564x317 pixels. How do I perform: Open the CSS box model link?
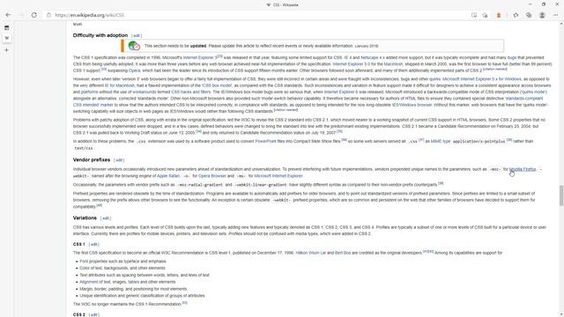pos(217,86)
